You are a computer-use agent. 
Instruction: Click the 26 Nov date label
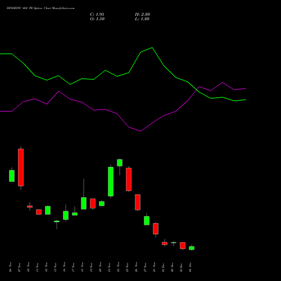(136, 268)
